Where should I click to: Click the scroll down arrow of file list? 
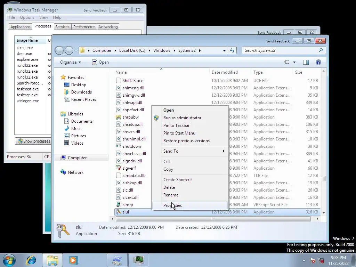[324, 213]
